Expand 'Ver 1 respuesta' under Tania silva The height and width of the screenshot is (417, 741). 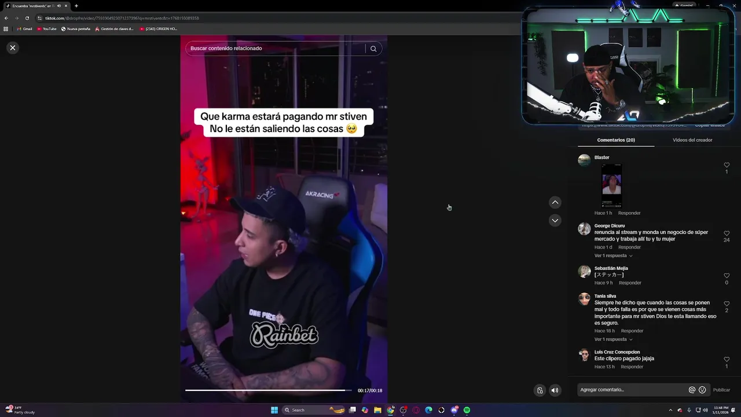coord(613,339)
